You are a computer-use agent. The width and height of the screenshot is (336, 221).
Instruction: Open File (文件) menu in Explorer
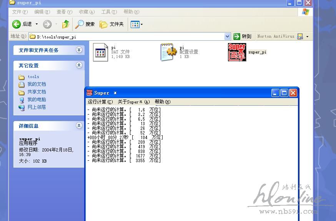(x=20, y=12)
